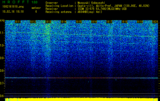
Task: Click the bright carrier line near 0.75 kHz
Action: (82, 78)
